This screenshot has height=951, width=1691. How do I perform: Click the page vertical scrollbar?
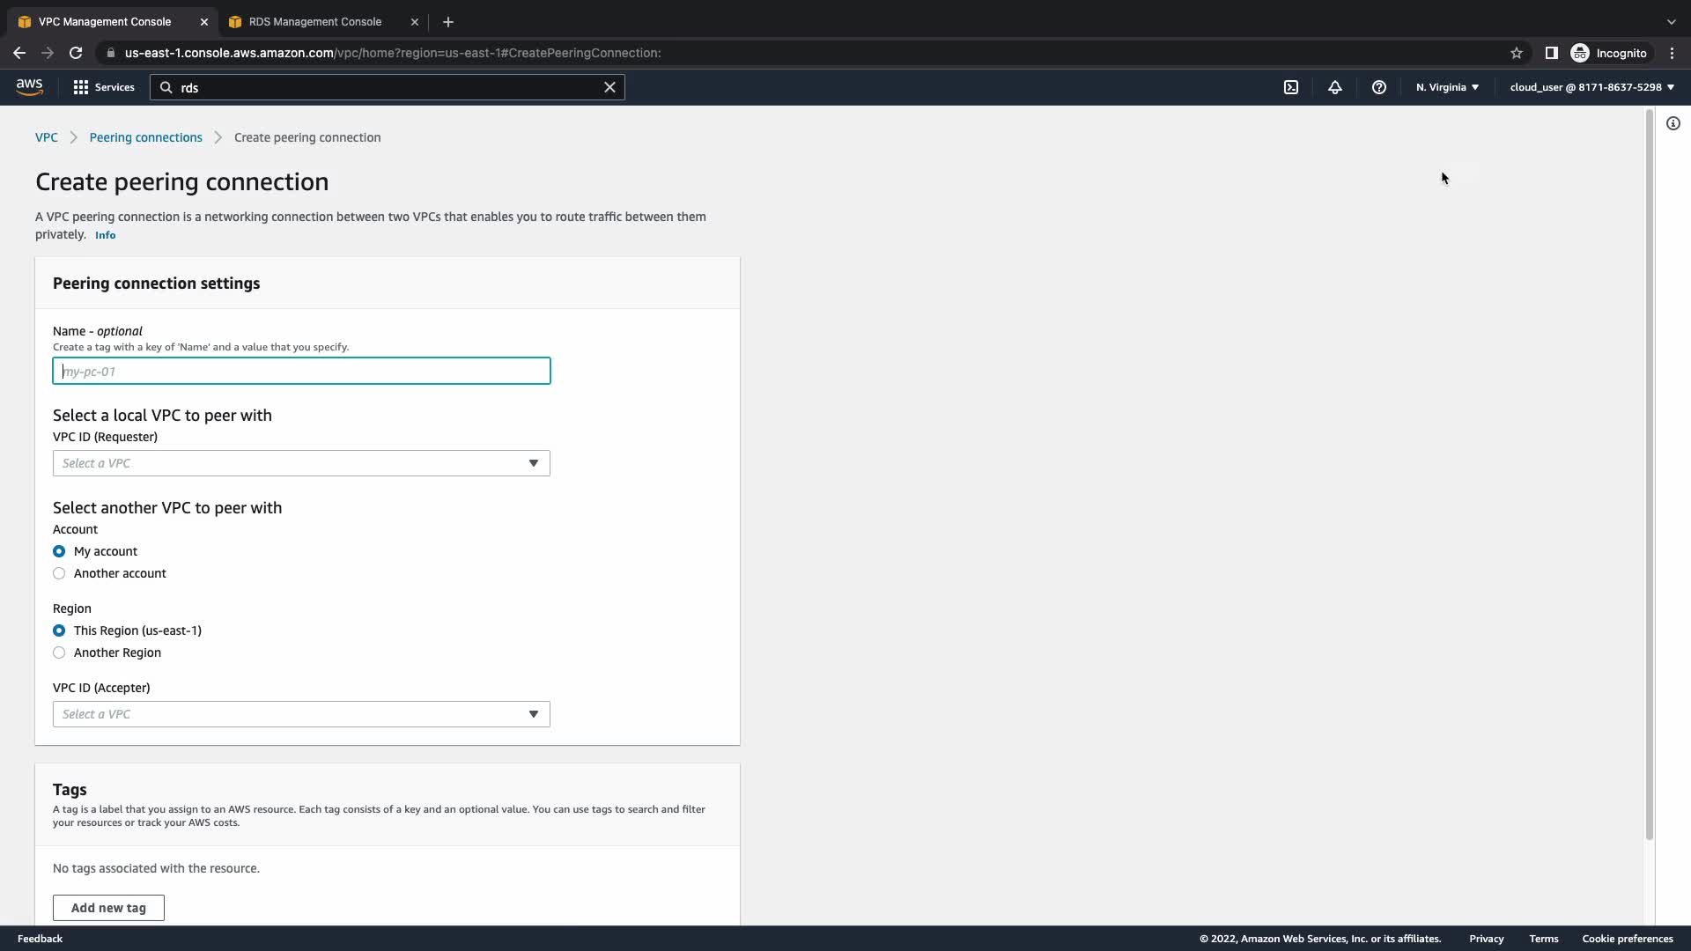click(1650, 475)
